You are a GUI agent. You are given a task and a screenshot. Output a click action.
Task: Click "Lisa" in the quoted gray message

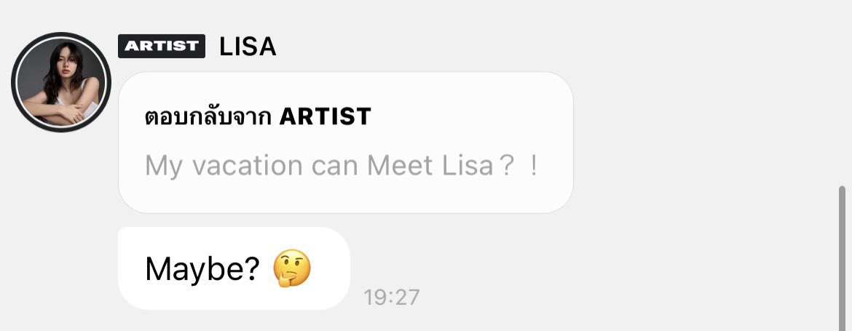click(x=468, y=166)
